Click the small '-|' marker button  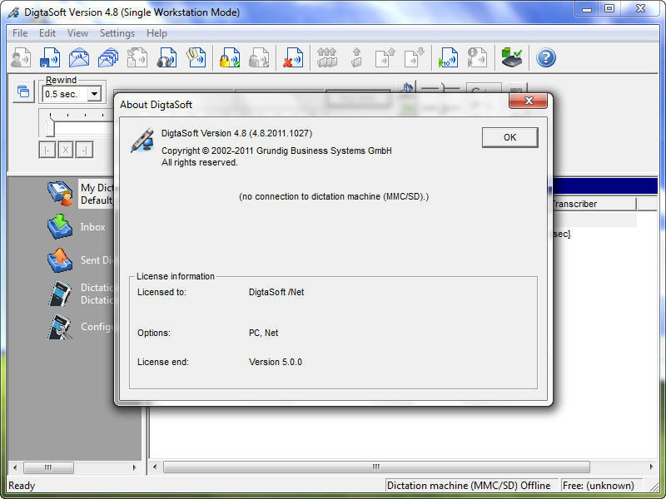pos(84,150)
